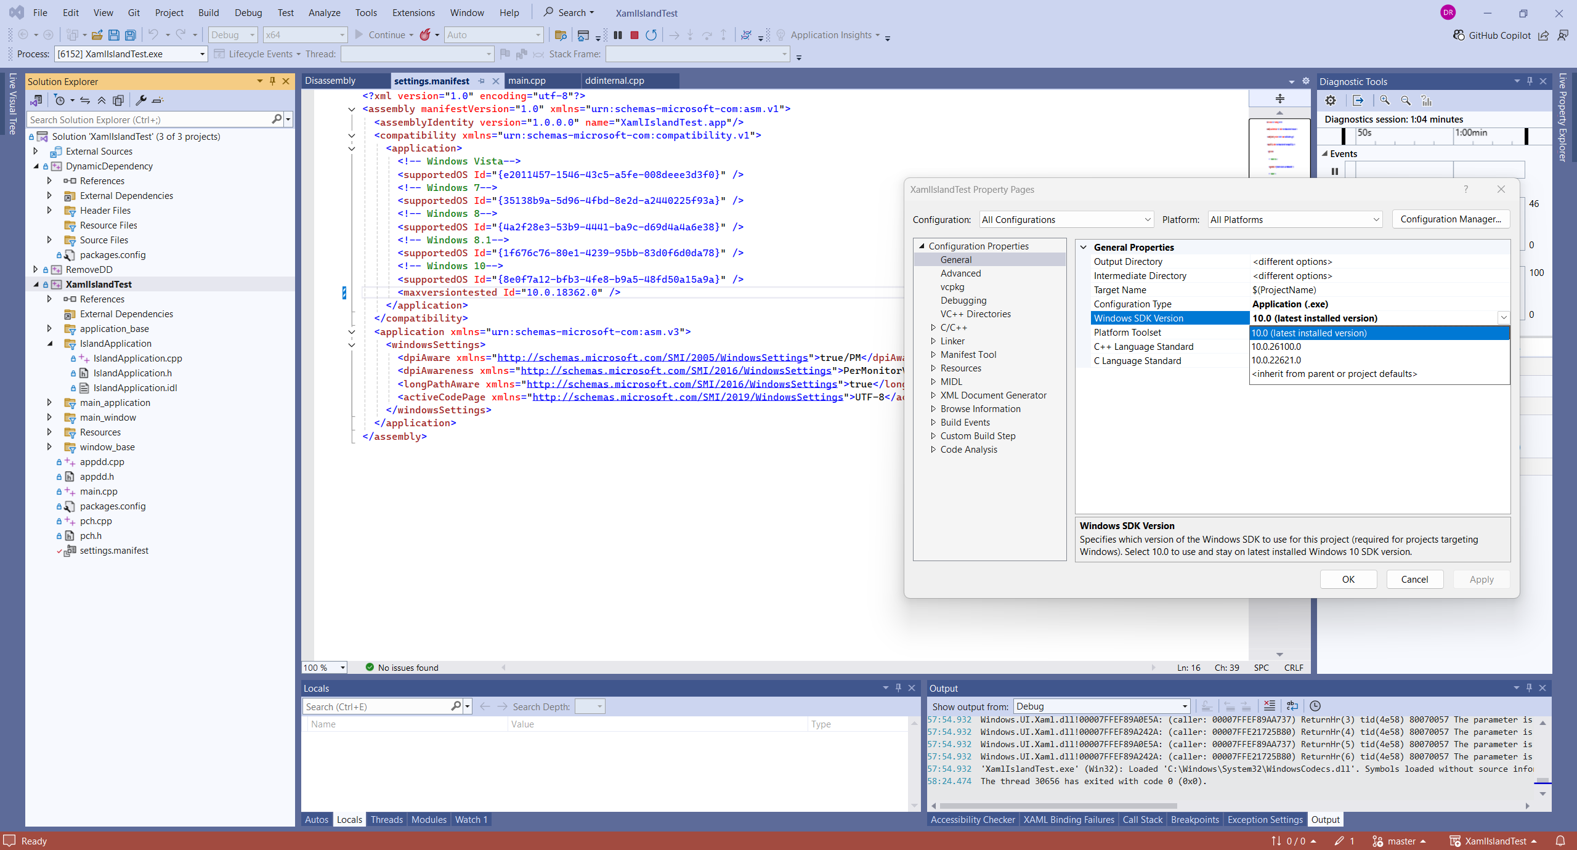Expand the C/C++ property node
The width and height of the screenshot is (1577, 850).
[933, 328]
